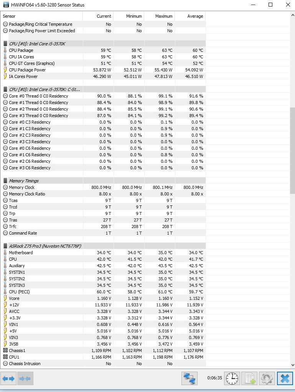The image size is (295, 392).
Task: Start logging with the sheet plus icon
Action: pyautogui.click(x=249, y=378)
